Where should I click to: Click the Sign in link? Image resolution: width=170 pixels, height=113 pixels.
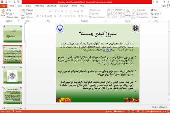click(164, 6)
